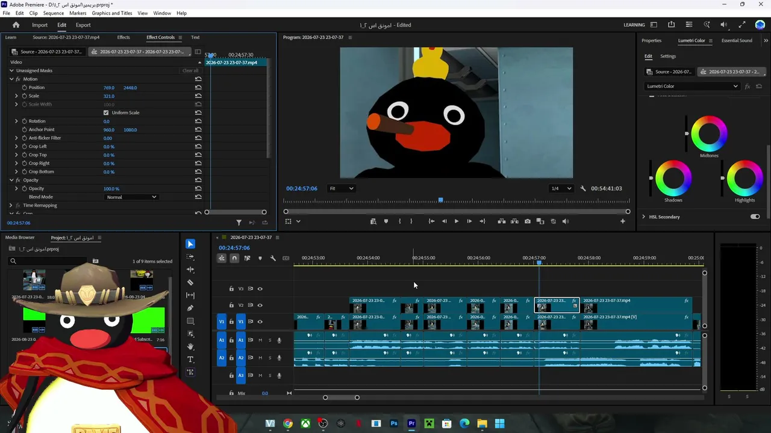The width and height of the screenshot is (771, 433).
Task: Click the Highlights color wheel
Action: (x=744, y=178)
